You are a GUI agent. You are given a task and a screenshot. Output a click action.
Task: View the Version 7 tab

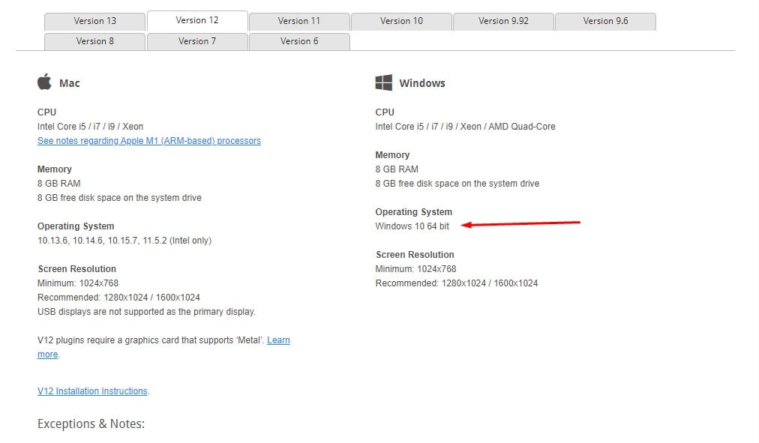[x=197, y=41]
